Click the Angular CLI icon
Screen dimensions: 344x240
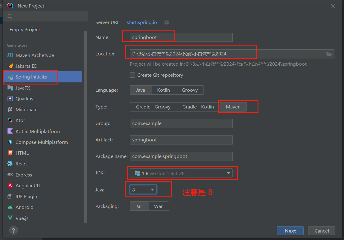10,185
